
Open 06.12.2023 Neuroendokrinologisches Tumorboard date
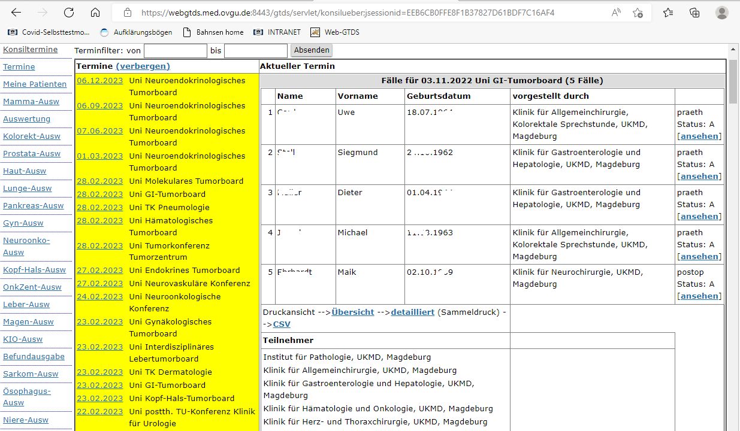tap(99, 80)
